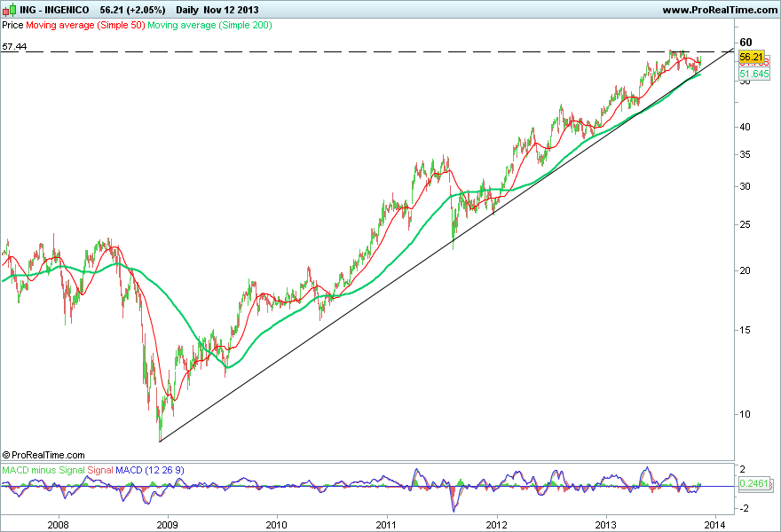Click the 2008 year on time axis
The width and height of the screenshot is (781, 532).
point(58,525)
